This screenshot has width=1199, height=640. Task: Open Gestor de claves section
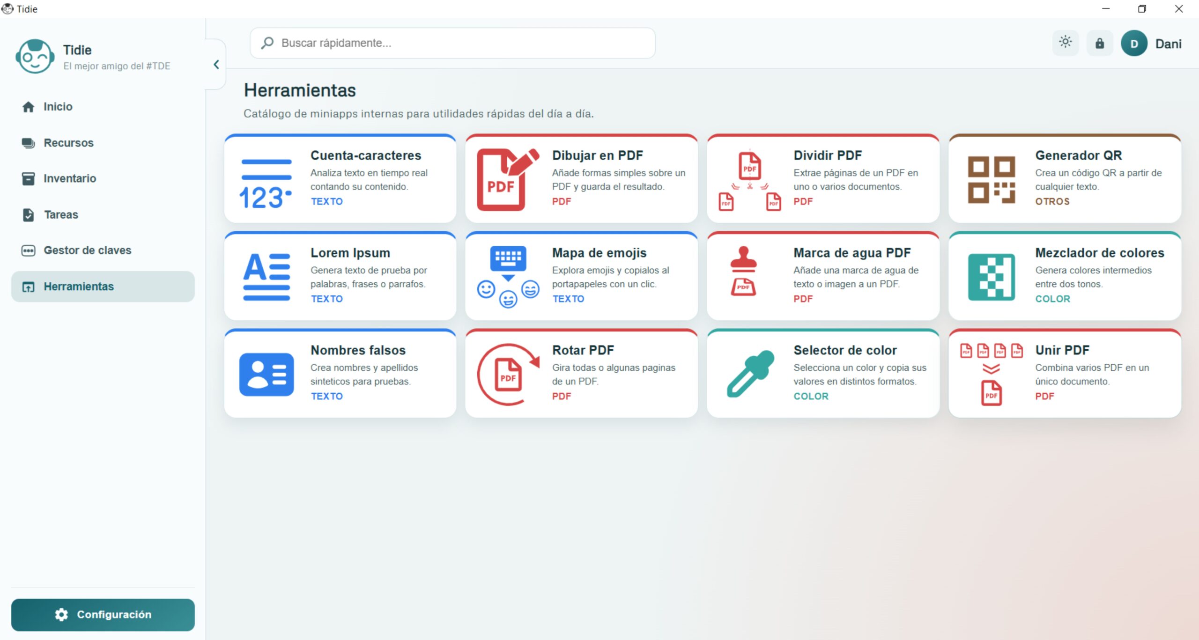(87, 250)
